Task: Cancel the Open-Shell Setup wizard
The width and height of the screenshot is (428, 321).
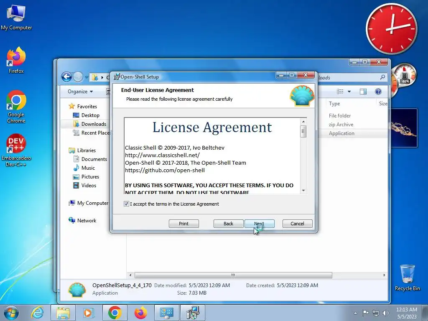Action: point(297,224)
